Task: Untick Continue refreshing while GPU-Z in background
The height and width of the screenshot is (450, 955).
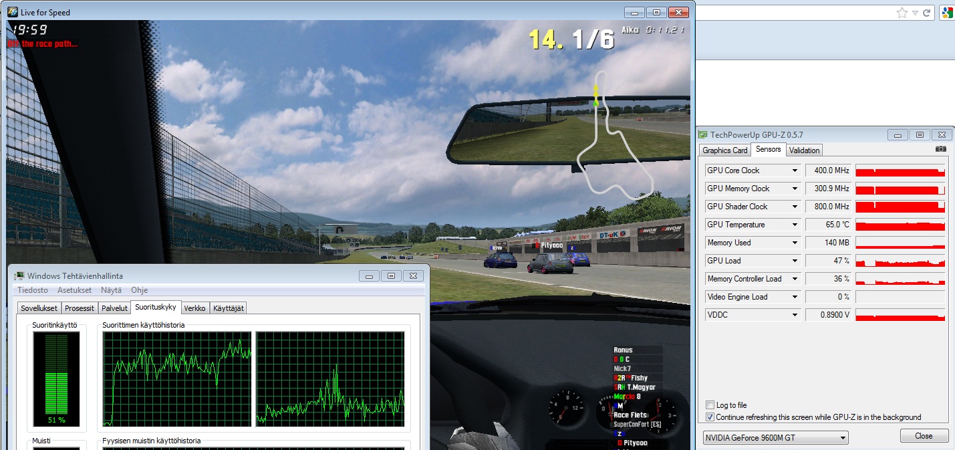Action: [x=710, y=417]
